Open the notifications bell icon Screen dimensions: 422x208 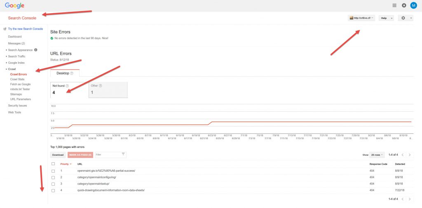point(404,5)
